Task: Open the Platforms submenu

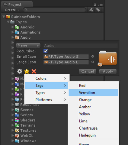Action: coord(46,100)
